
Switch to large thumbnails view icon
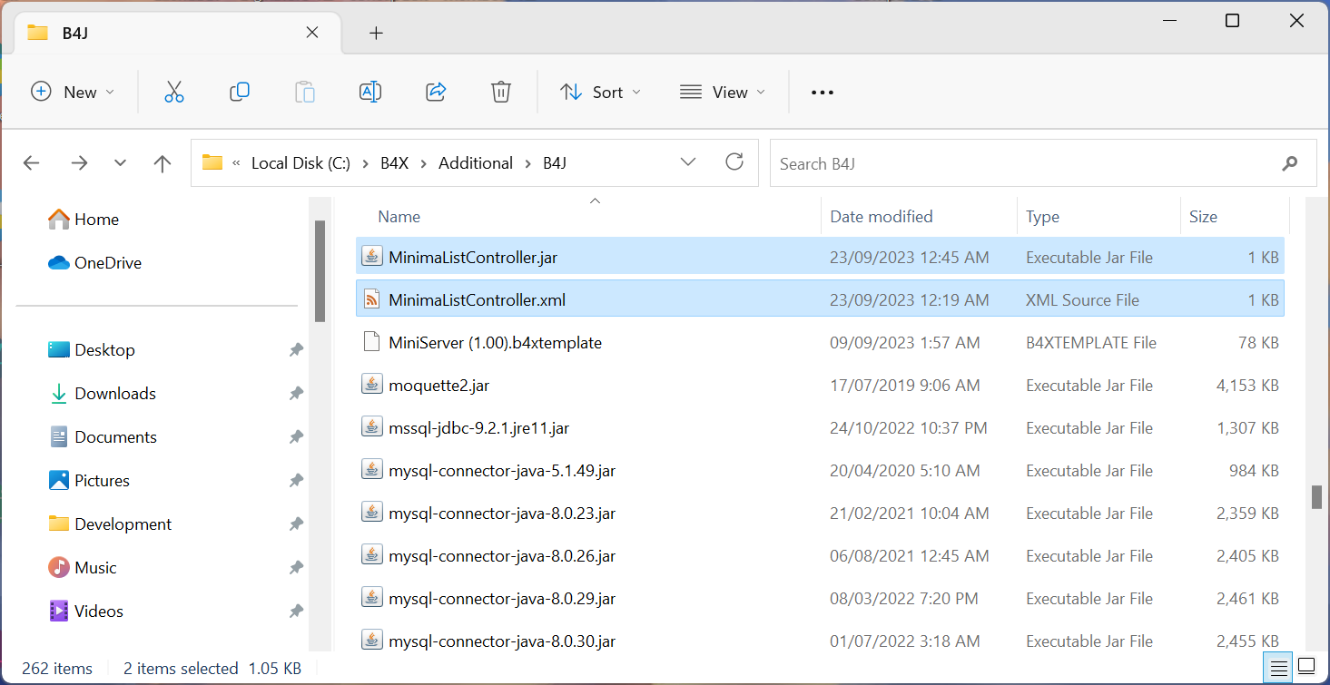point(1306,669)
